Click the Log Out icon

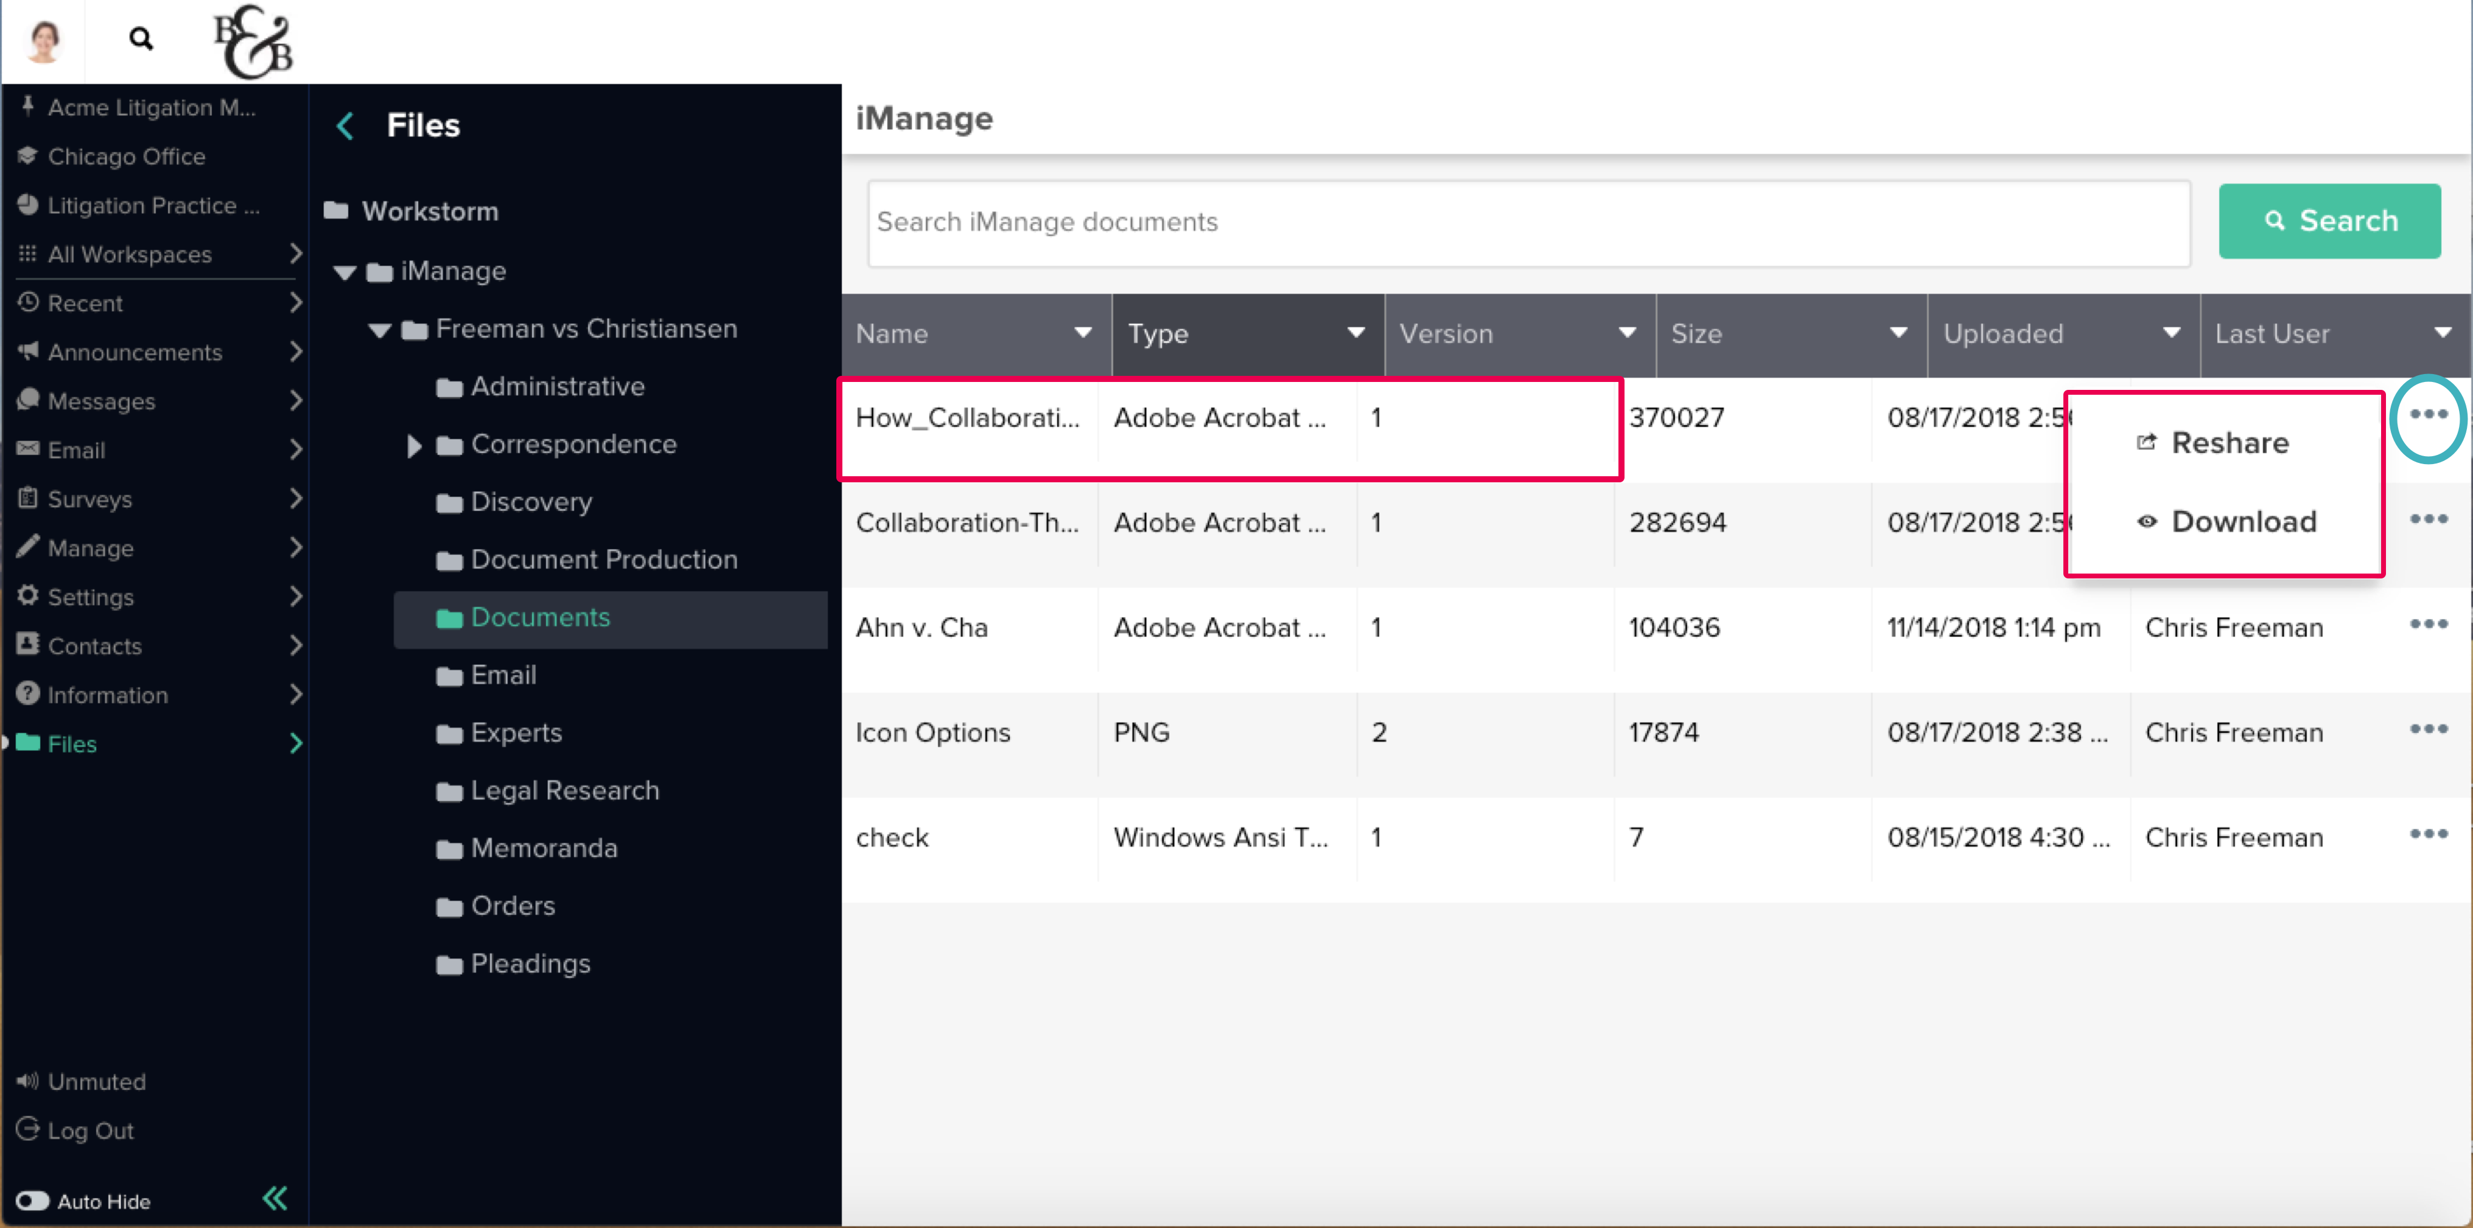(29, 1129)
